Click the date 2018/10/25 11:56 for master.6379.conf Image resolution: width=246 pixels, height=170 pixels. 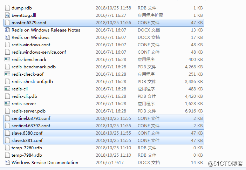pos(113,22)
